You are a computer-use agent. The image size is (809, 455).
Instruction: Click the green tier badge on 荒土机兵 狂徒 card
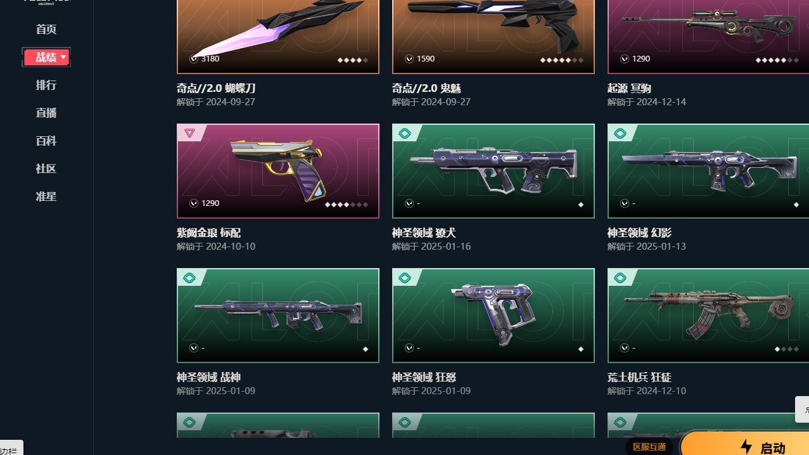(x=620, y=278)
